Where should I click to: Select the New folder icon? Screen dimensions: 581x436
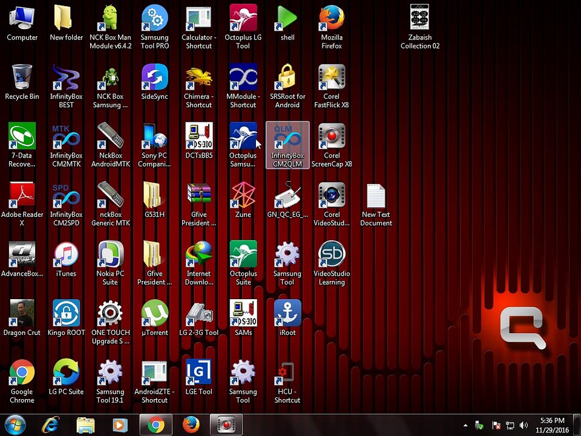tap(67, 23)
